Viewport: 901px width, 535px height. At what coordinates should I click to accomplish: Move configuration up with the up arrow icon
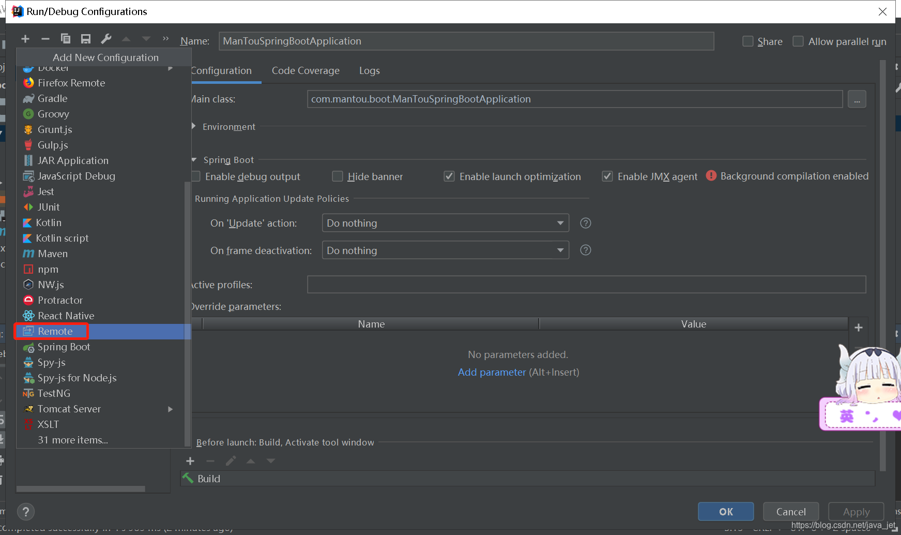(x=126, y=39)
